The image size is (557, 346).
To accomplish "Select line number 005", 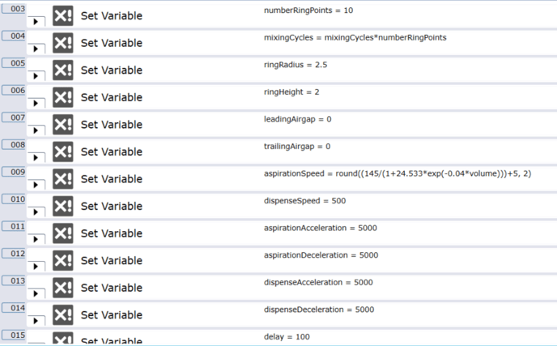I will 14,63.
